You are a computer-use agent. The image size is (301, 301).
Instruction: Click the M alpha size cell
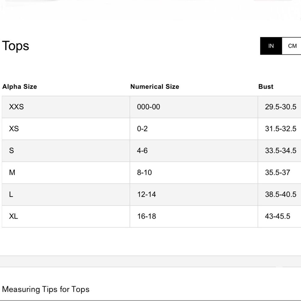66,172
